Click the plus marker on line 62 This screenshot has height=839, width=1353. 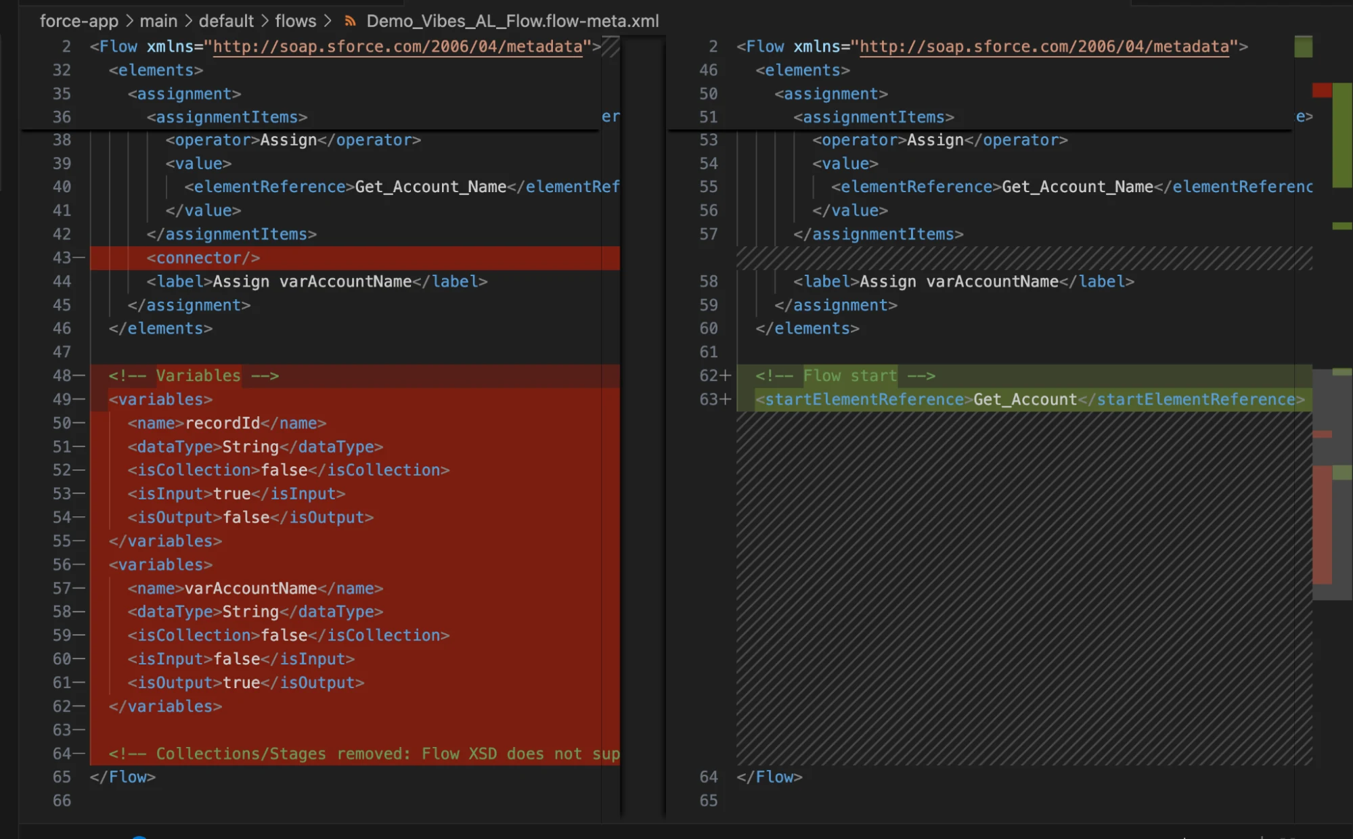(726, 376)
